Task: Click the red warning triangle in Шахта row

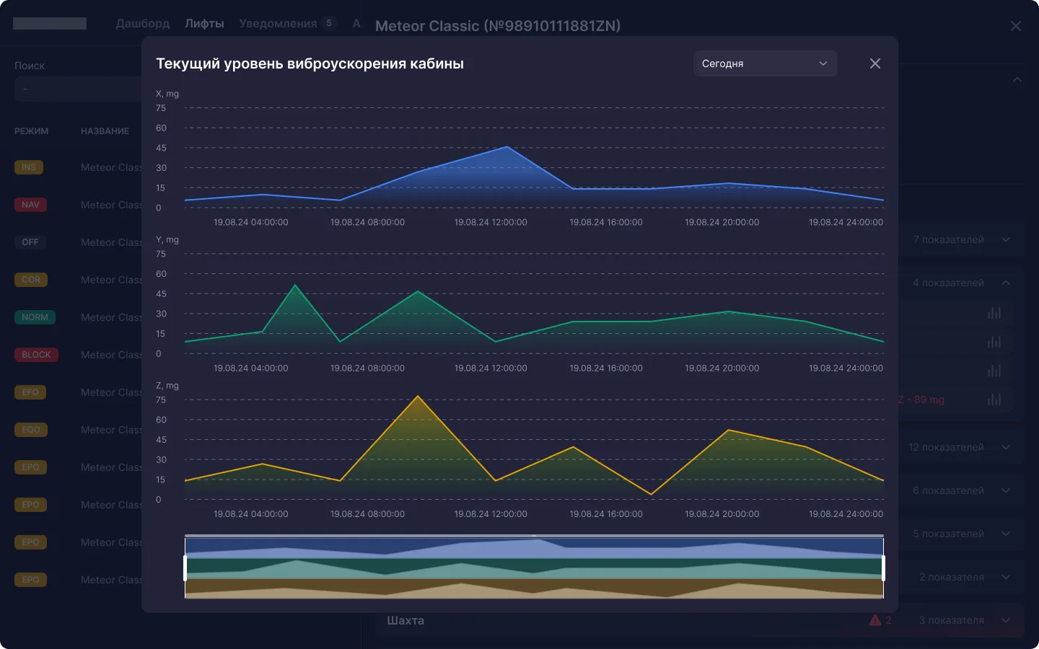Action: [875, 620]
